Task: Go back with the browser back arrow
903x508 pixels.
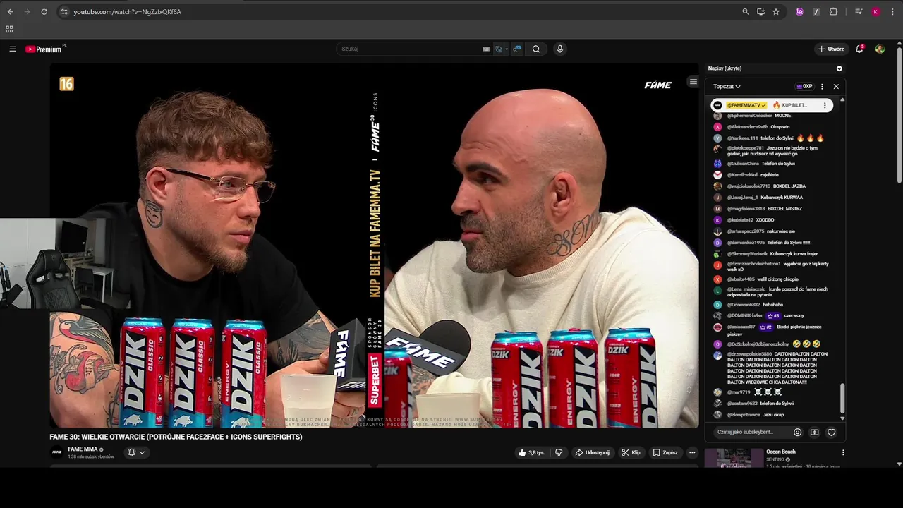Action: pos(10,12)
